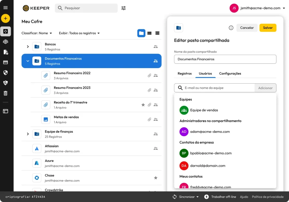
Task: Switch to the Usuários tab
Action: tap(205, 74)
